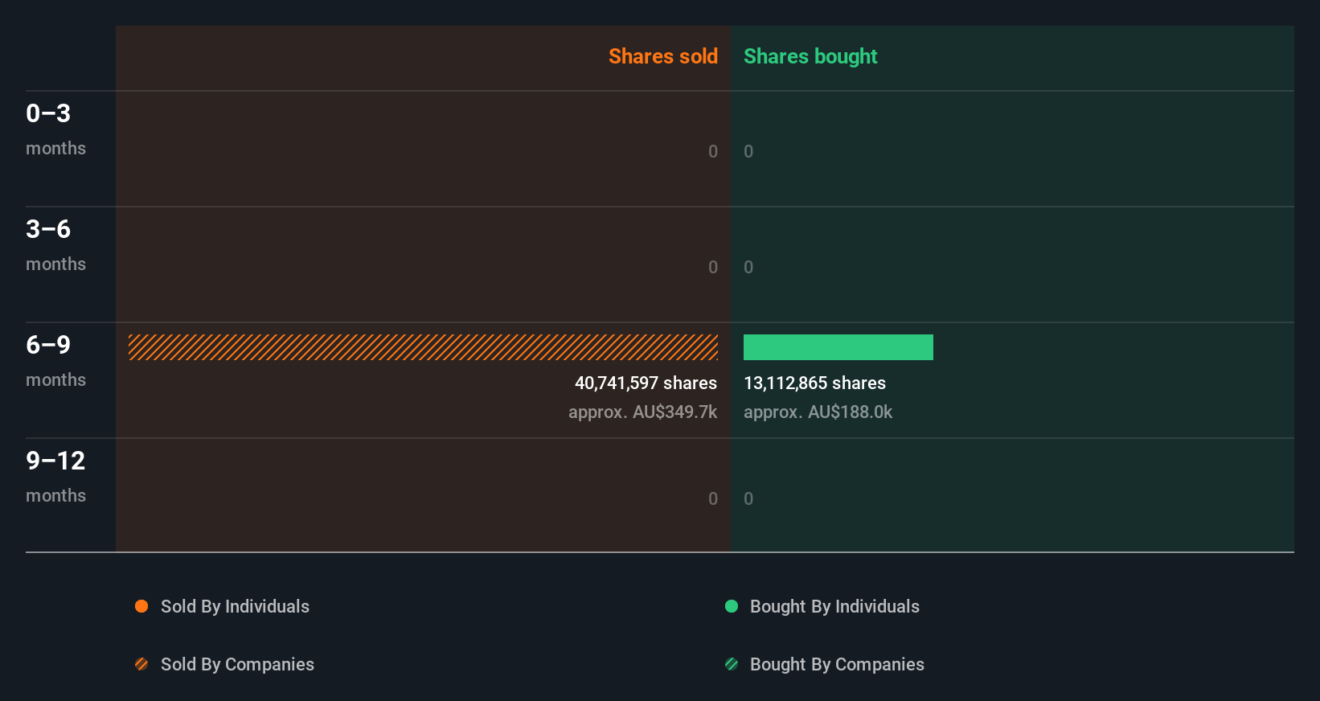
Task: Click the striped Bought By Companies legend icon
Action: 732,664
